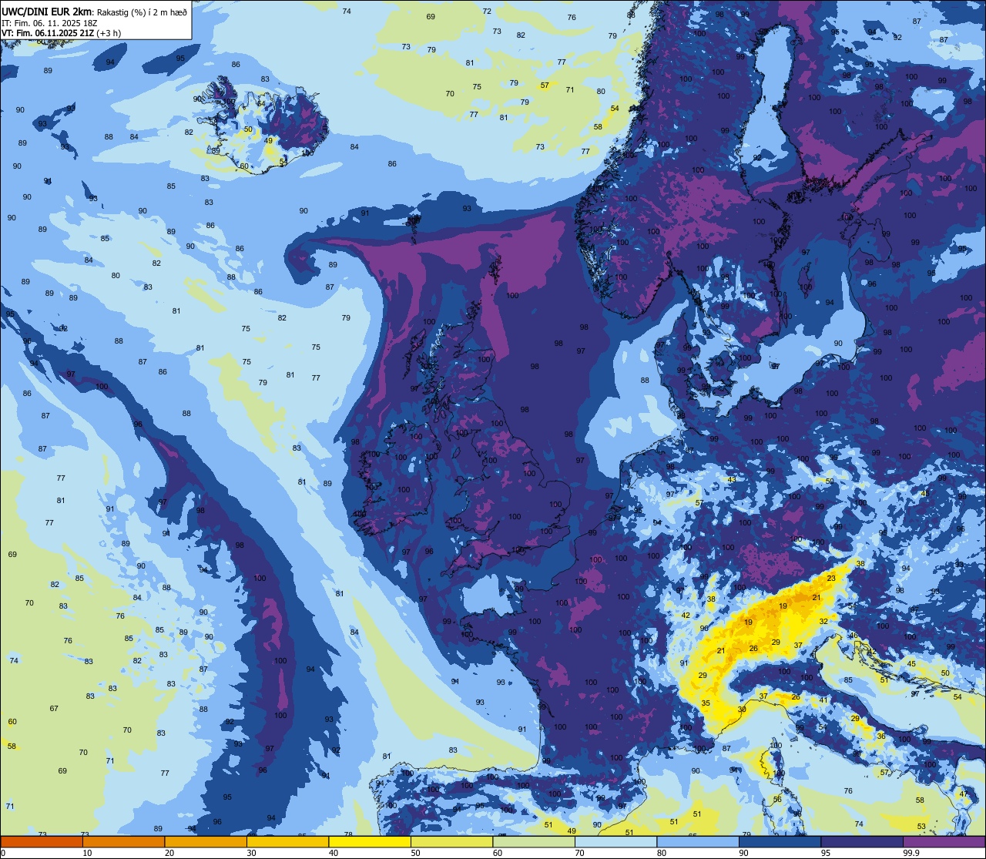Click the 'IT: Fim. 06. 11. 2025 18Z' line

48,23
